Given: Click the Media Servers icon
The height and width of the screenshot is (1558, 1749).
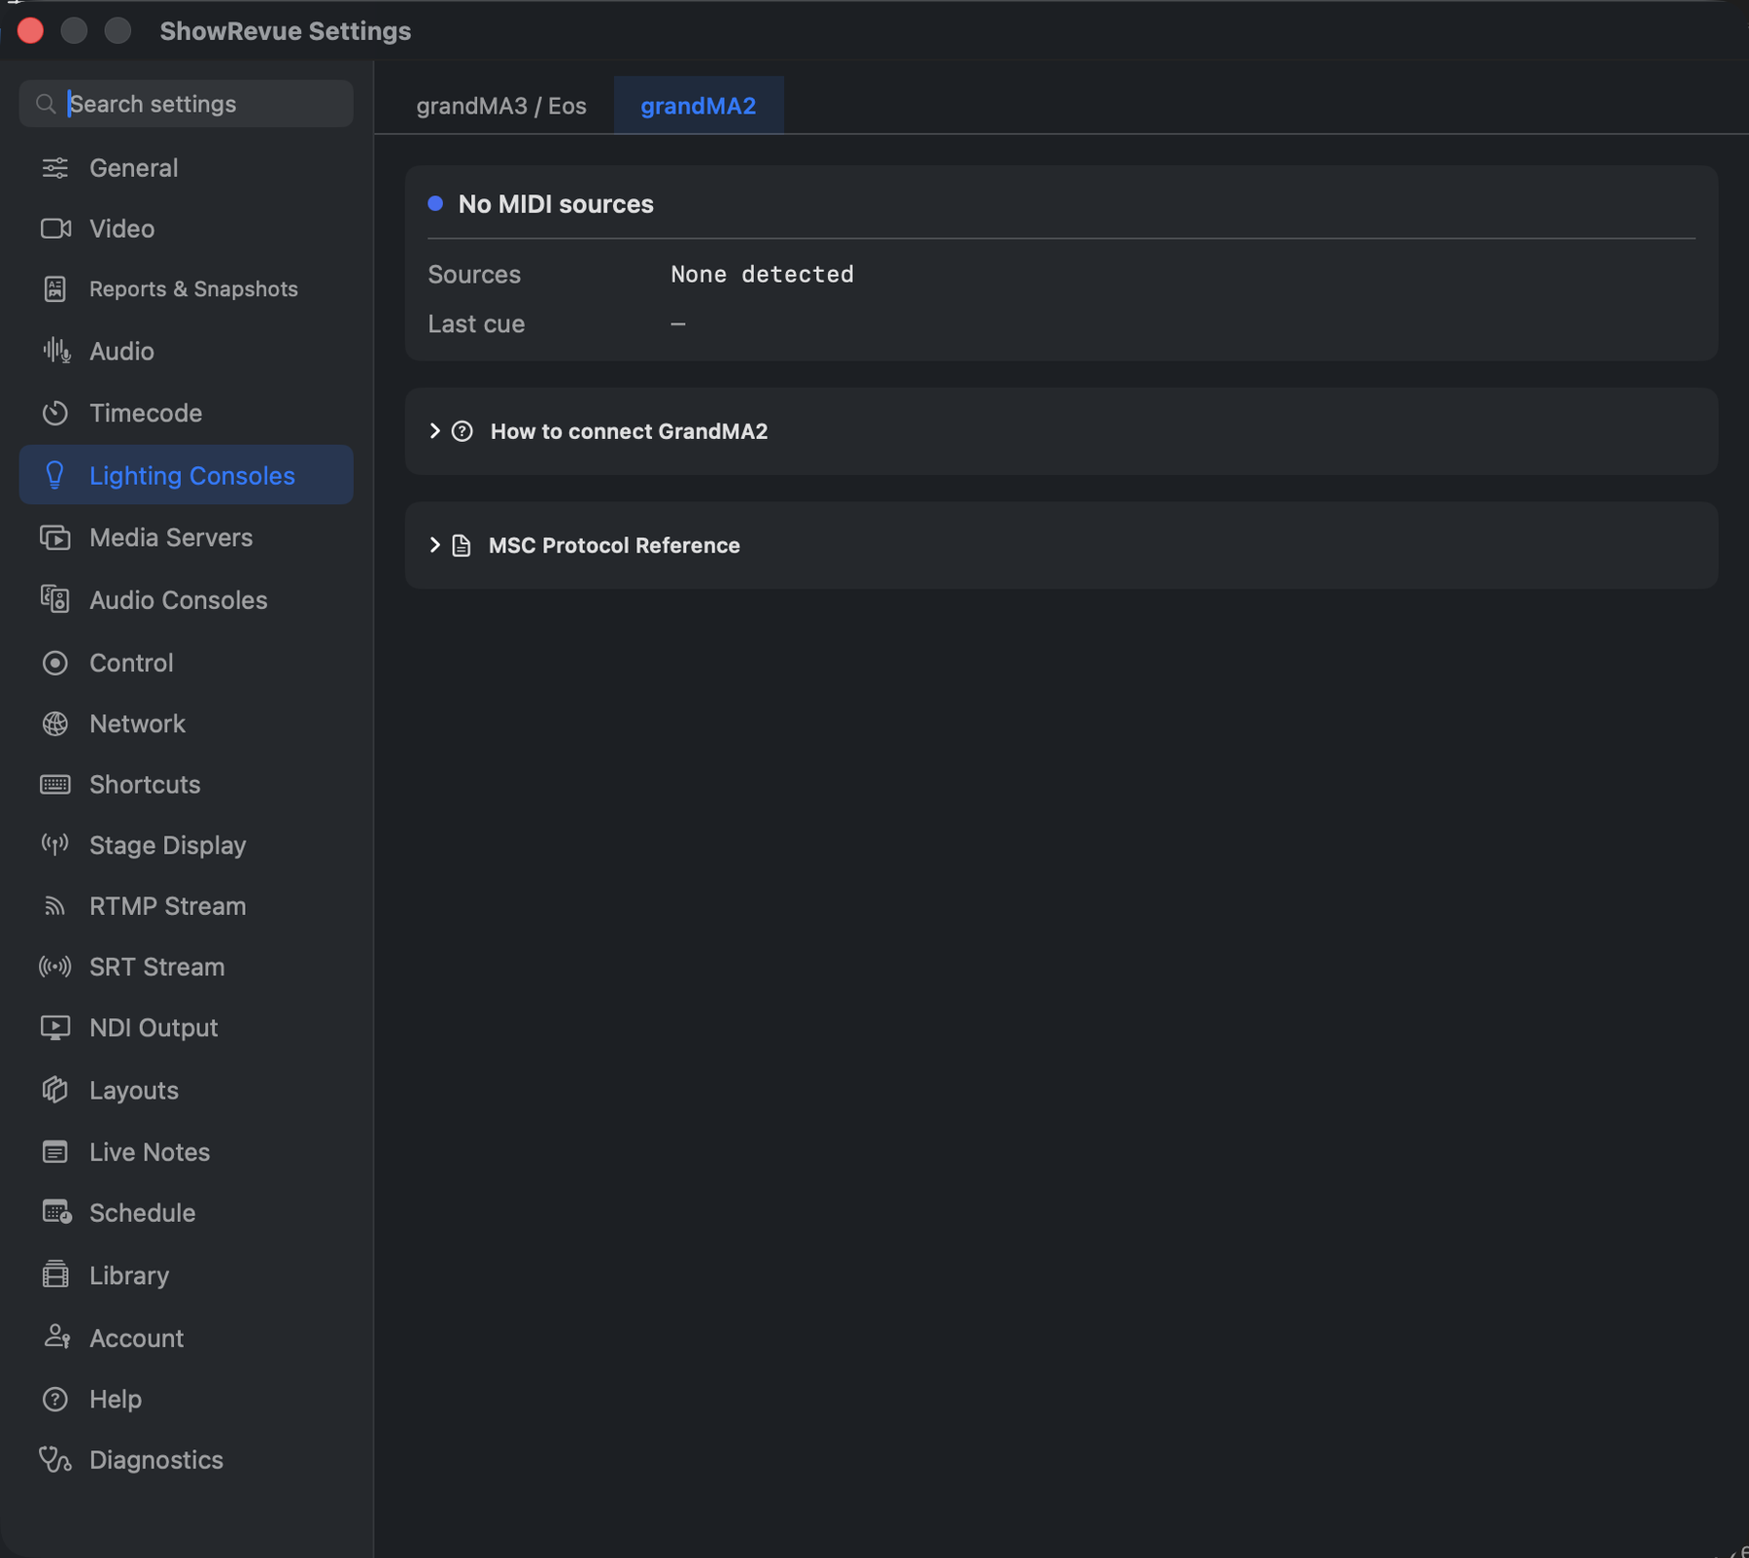Looking at the screenshot, I should (x=55, y=537).
